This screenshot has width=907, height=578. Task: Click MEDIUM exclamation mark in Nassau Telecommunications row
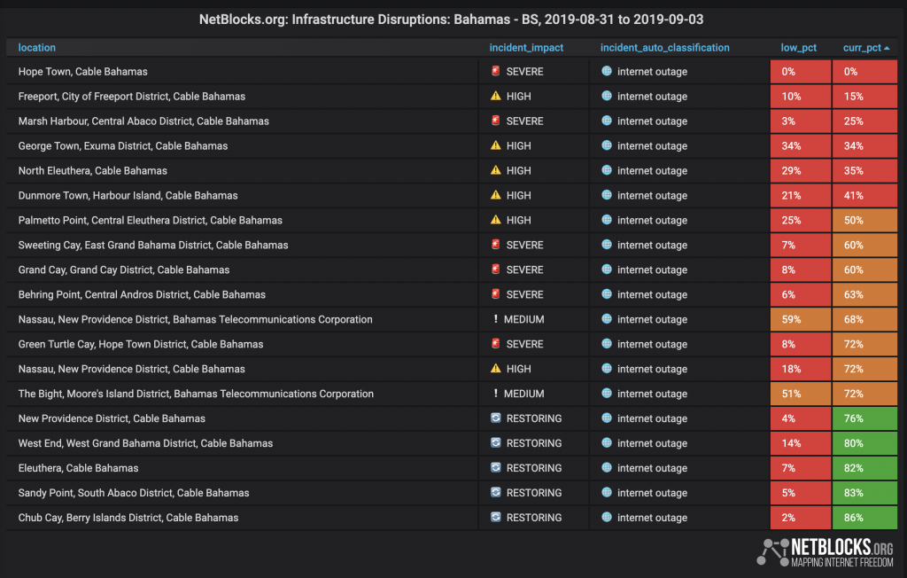point(496,319)
